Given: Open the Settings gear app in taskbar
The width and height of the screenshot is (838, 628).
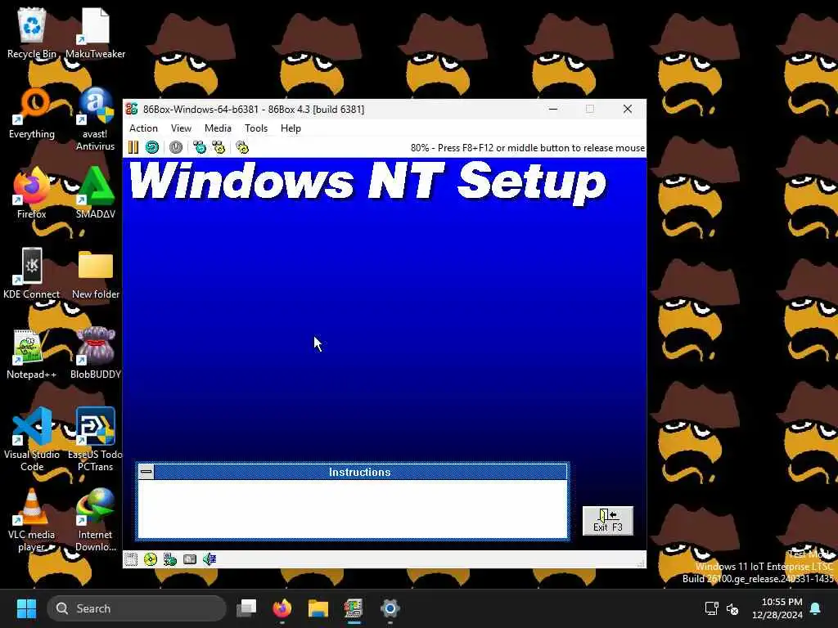Looking at the screenshot, I should (x=390, y=608).
